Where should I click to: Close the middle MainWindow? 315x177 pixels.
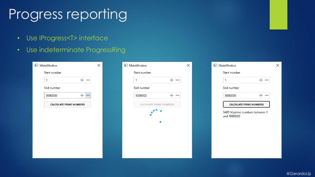(x=188, y=65)
